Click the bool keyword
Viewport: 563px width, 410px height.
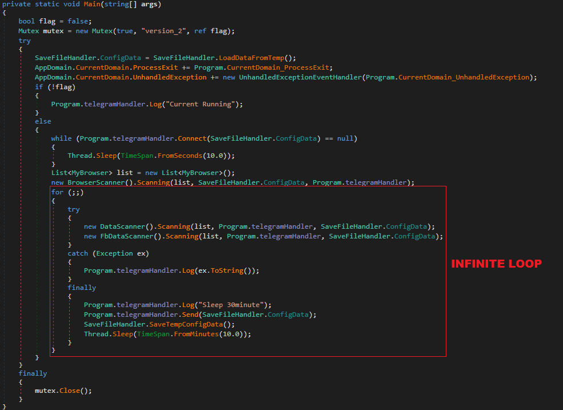26,21
